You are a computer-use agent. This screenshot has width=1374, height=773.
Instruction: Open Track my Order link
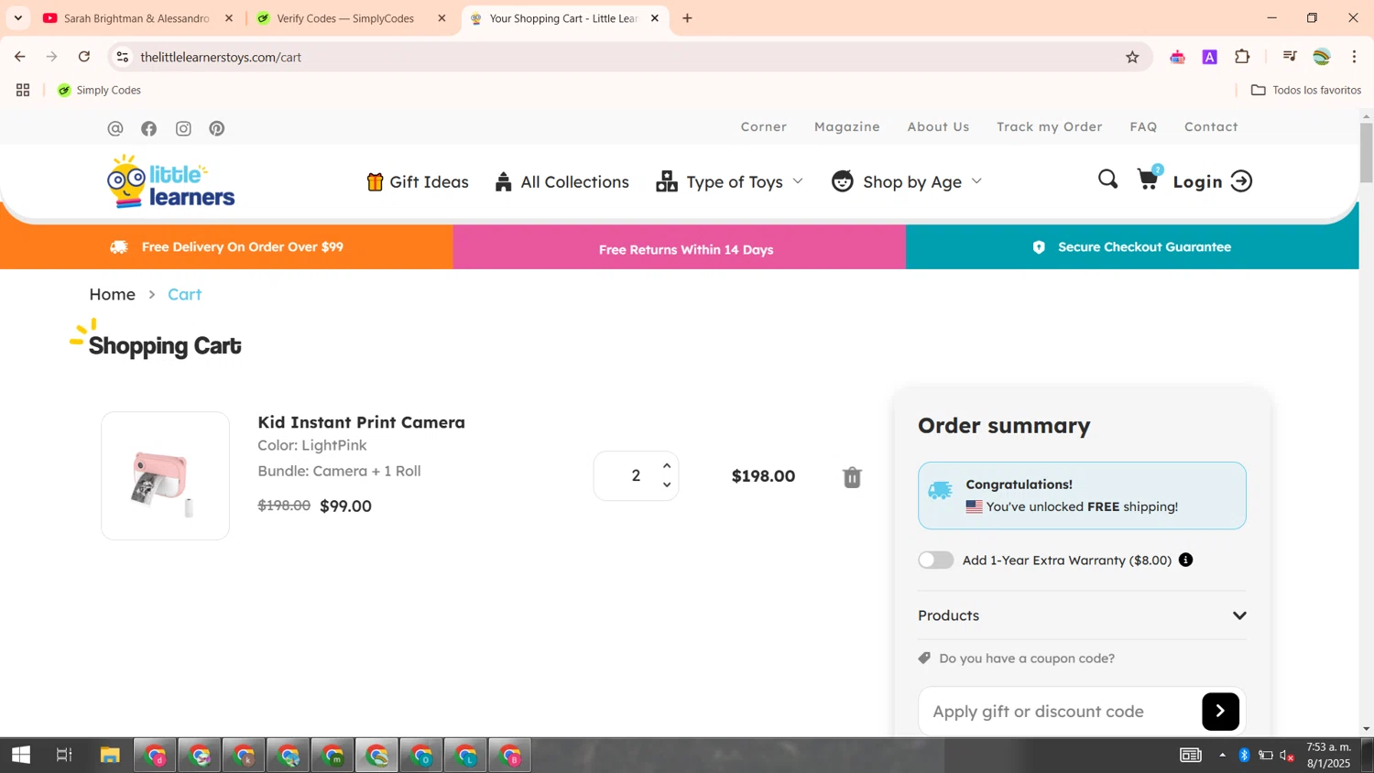coord(1050,126)
